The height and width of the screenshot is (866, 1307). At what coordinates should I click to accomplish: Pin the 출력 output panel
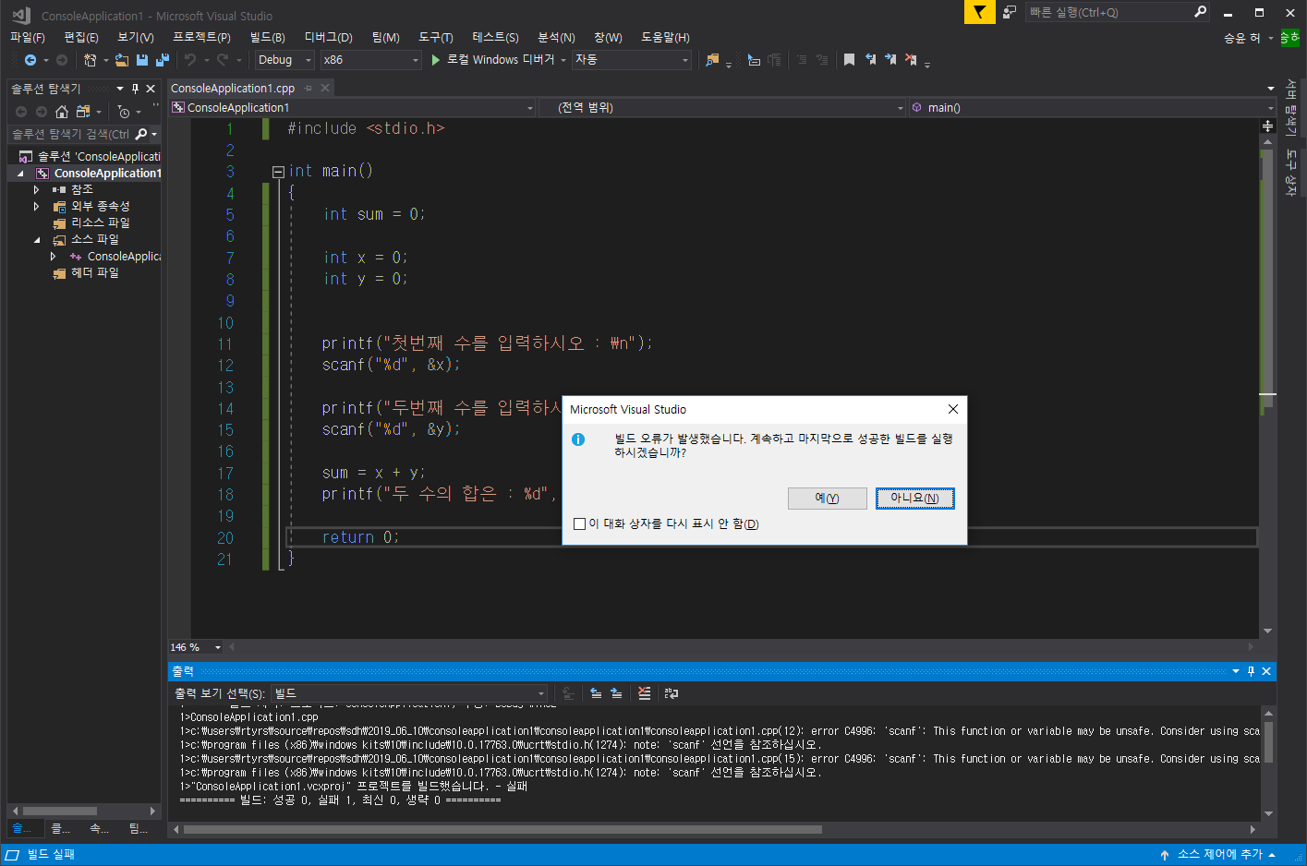[x=1251, y=671]
